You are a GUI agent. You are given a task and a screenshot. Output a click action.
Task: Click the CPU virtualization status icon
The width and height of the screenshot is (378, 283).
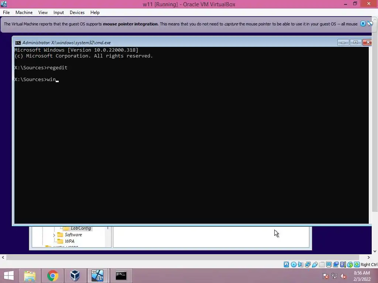[343, 265]
